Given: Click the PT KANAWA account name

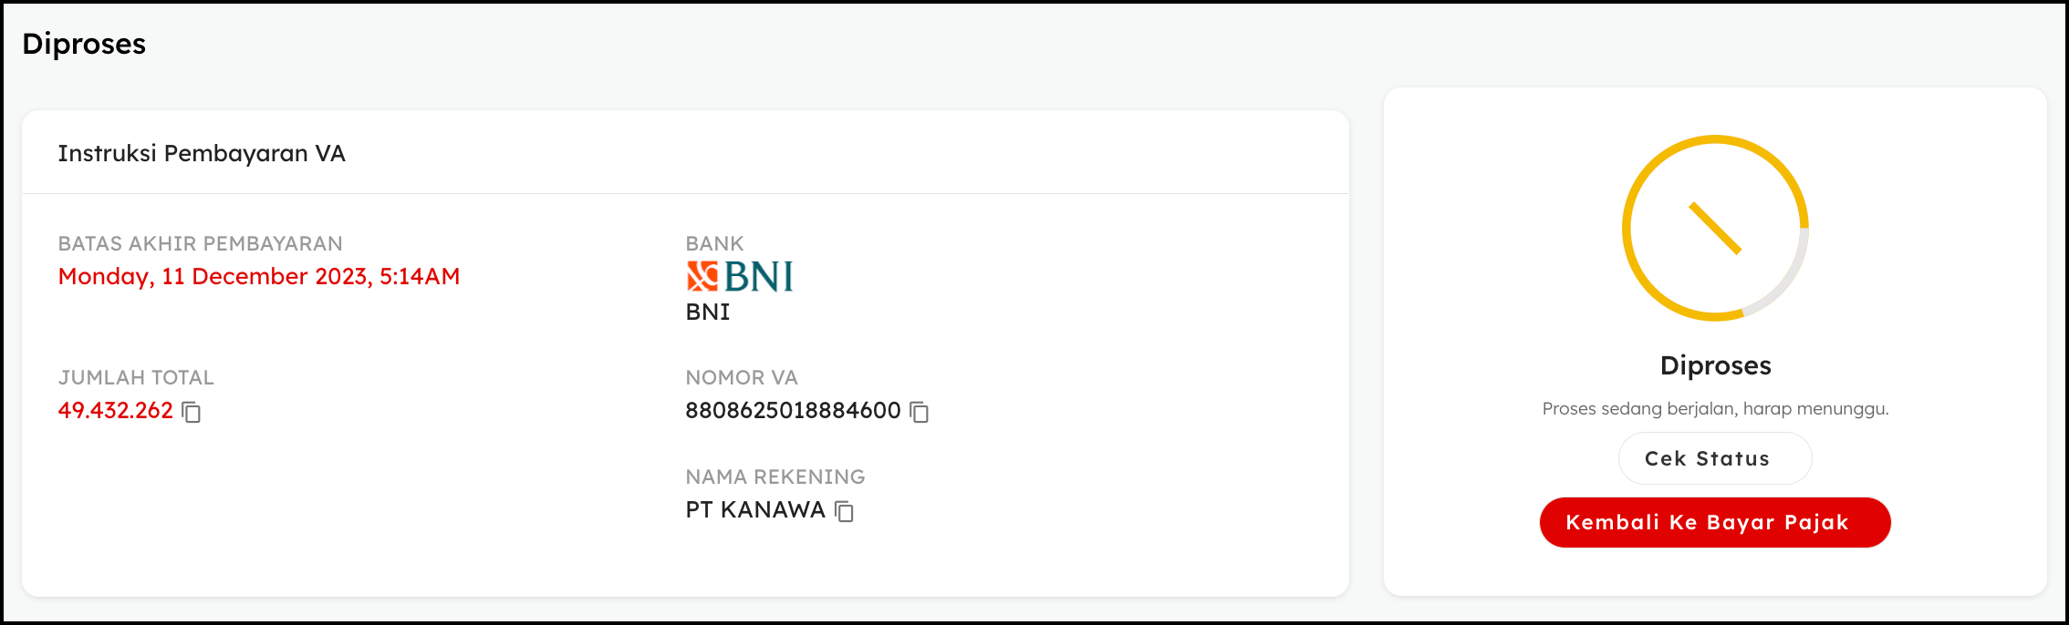Looking at the screenshot, I should pos(755,510).
